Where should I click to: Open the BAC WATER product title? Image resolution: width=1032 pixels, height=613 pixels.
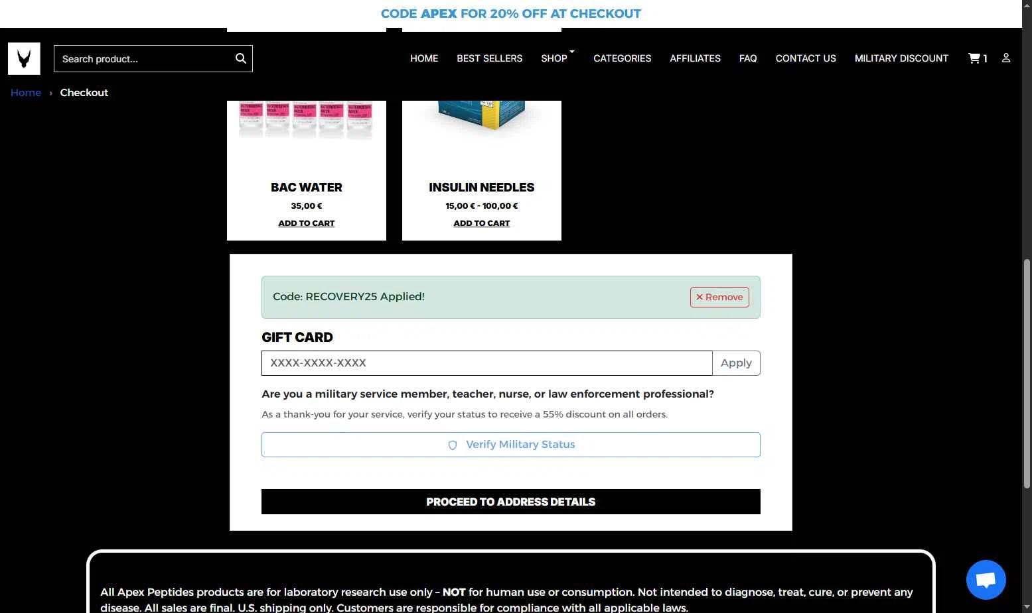point(307,188)
